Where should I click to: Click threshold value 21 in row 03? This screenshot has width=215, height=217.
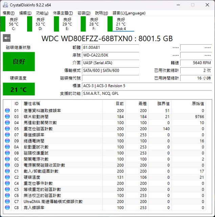pyautogui.click(x=167, y=117)
